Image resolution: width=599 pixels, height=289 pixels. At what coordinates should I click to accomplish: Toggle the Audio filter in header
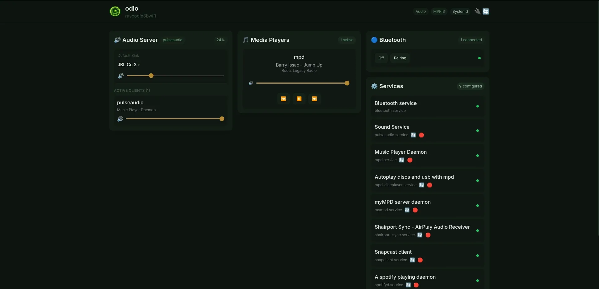[x=421, y=12]
